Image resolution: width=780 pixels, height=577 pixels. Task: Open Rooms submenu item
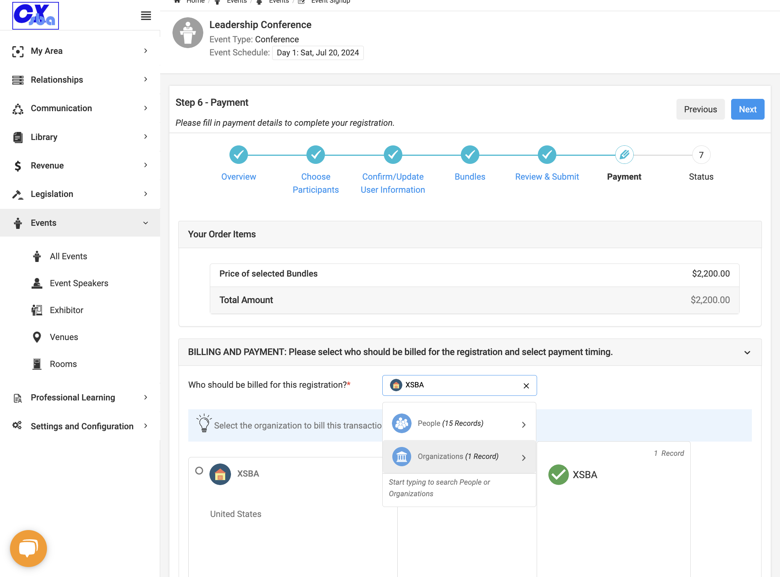coord(63,364)
